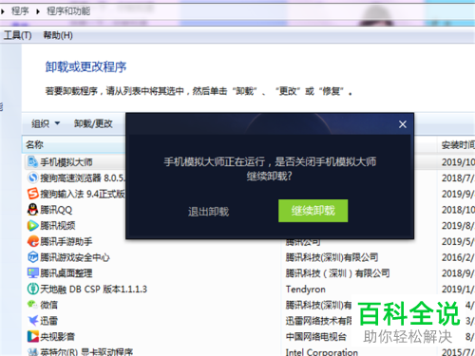Click the 搜狗输入法 program icon
The width and height of the screenshot is (475, 356).
pos(32,194)
